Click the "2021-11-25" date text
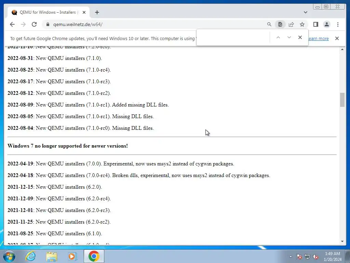Screen dimensions: 350x263 (x=20, y=222)
